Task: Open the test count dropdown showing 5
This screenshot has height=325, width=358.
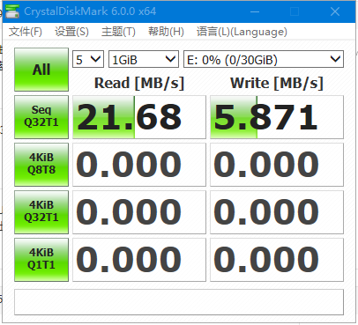Action: click(88, 60)
